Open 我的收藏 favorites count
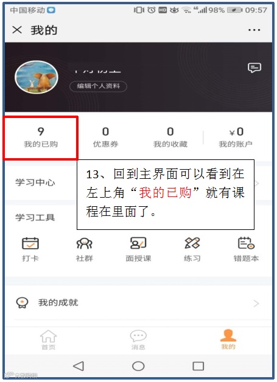 pyautogui.click(x=170, y=137)
